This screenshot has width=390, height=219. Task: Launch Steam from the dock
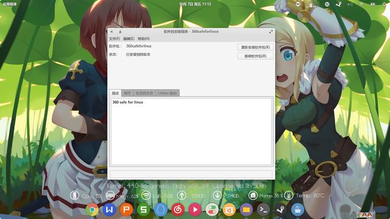click(x=280, y=210)
